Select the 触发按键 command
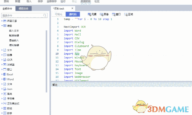192x115 pixels. 14,35
